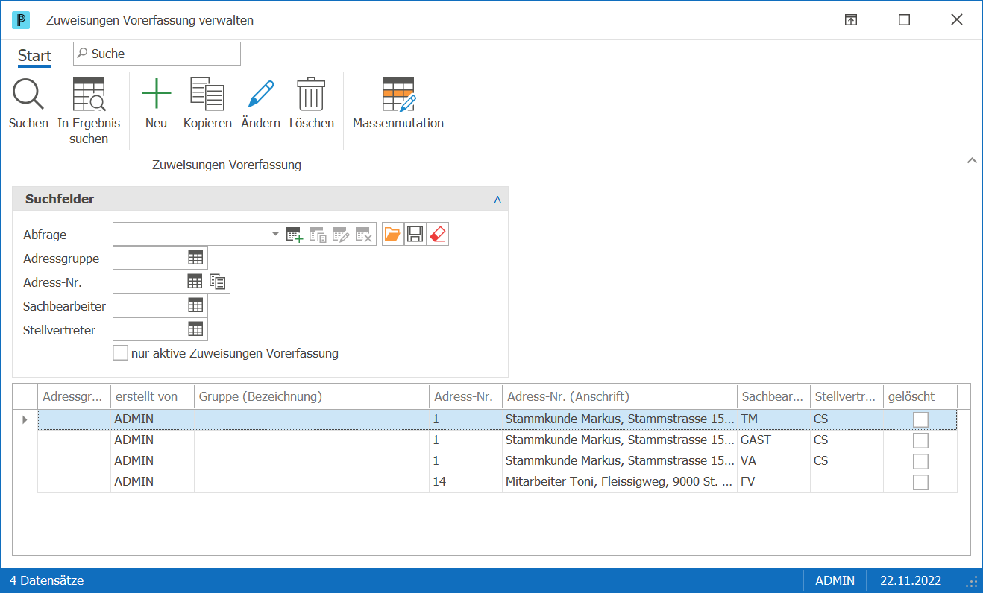Sort by erstellt von column header

tap(152, 396)
